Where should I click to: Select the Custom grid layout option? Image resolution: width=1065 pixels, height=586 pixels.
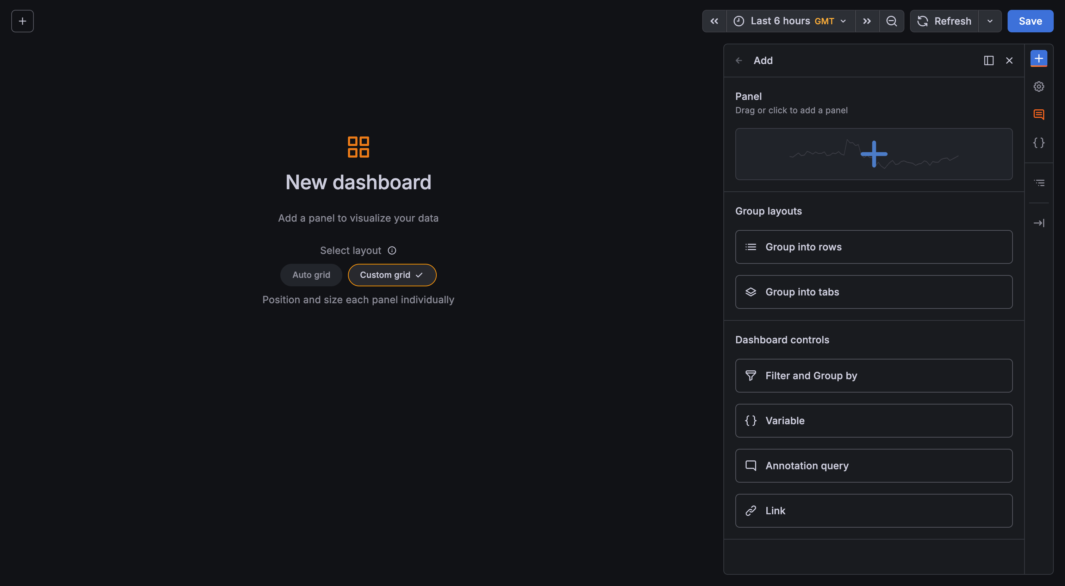(392, 275)
